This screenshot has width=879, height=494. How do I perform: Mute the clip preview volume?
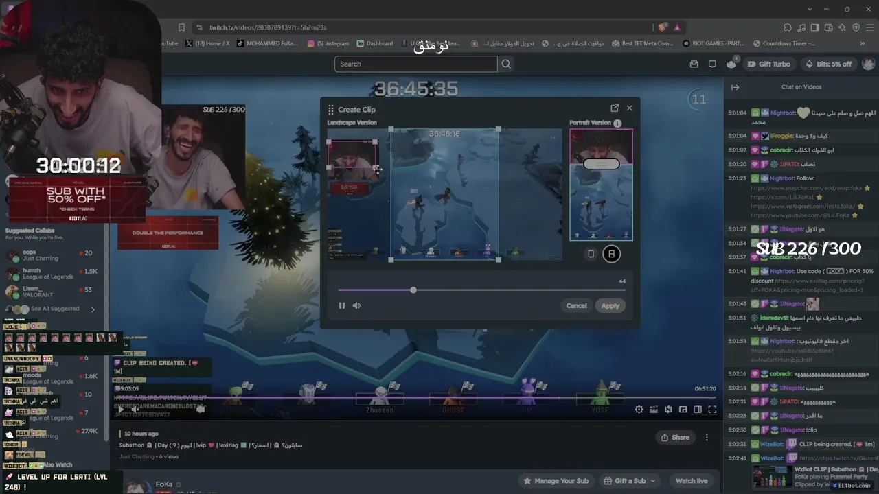pyautogui.click(x=356, y=305)
